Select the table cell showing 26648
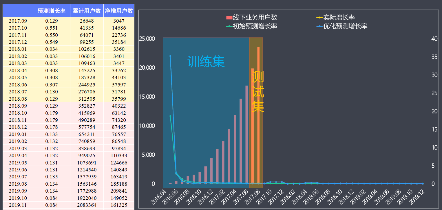The height and width of the screenshot is (210, 442). [x=87, y=21]
